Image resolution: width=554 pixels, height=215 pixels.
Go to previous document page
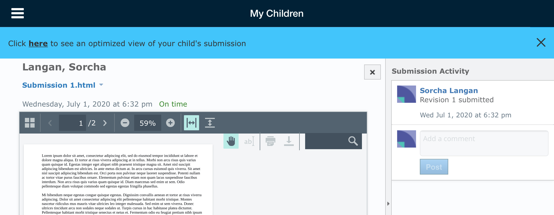tap(50, 123)
